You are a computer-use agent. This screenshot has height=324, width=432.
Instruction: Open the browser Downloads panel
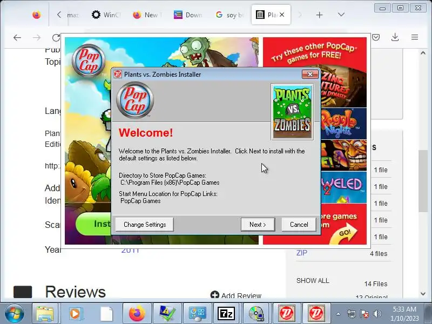tap(395, 37)
